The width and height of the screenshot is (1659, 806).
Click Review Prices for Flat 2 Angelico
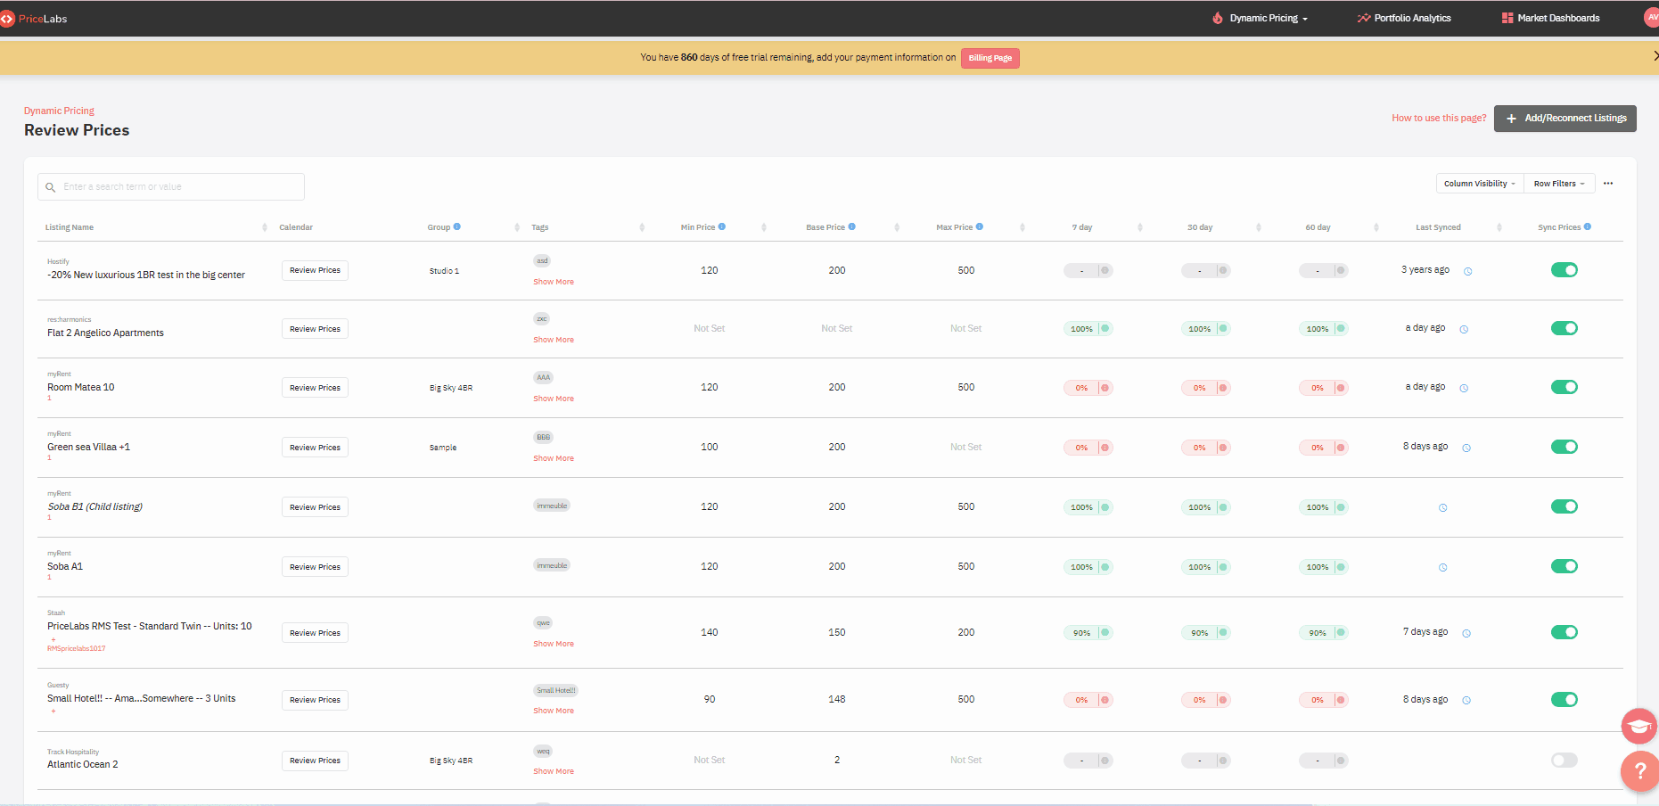click(x=315, y=329)
